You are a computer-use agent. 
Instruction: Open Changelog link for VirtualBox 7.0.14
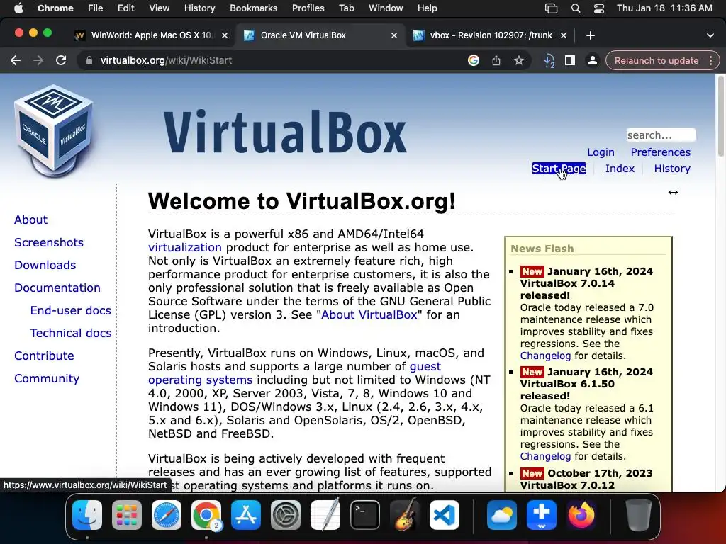coord(545,356)
